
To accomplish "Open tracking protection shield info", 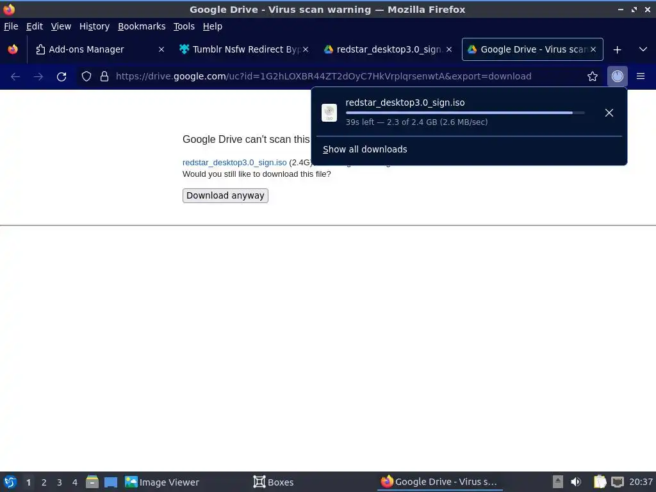I will pos(86,77).
